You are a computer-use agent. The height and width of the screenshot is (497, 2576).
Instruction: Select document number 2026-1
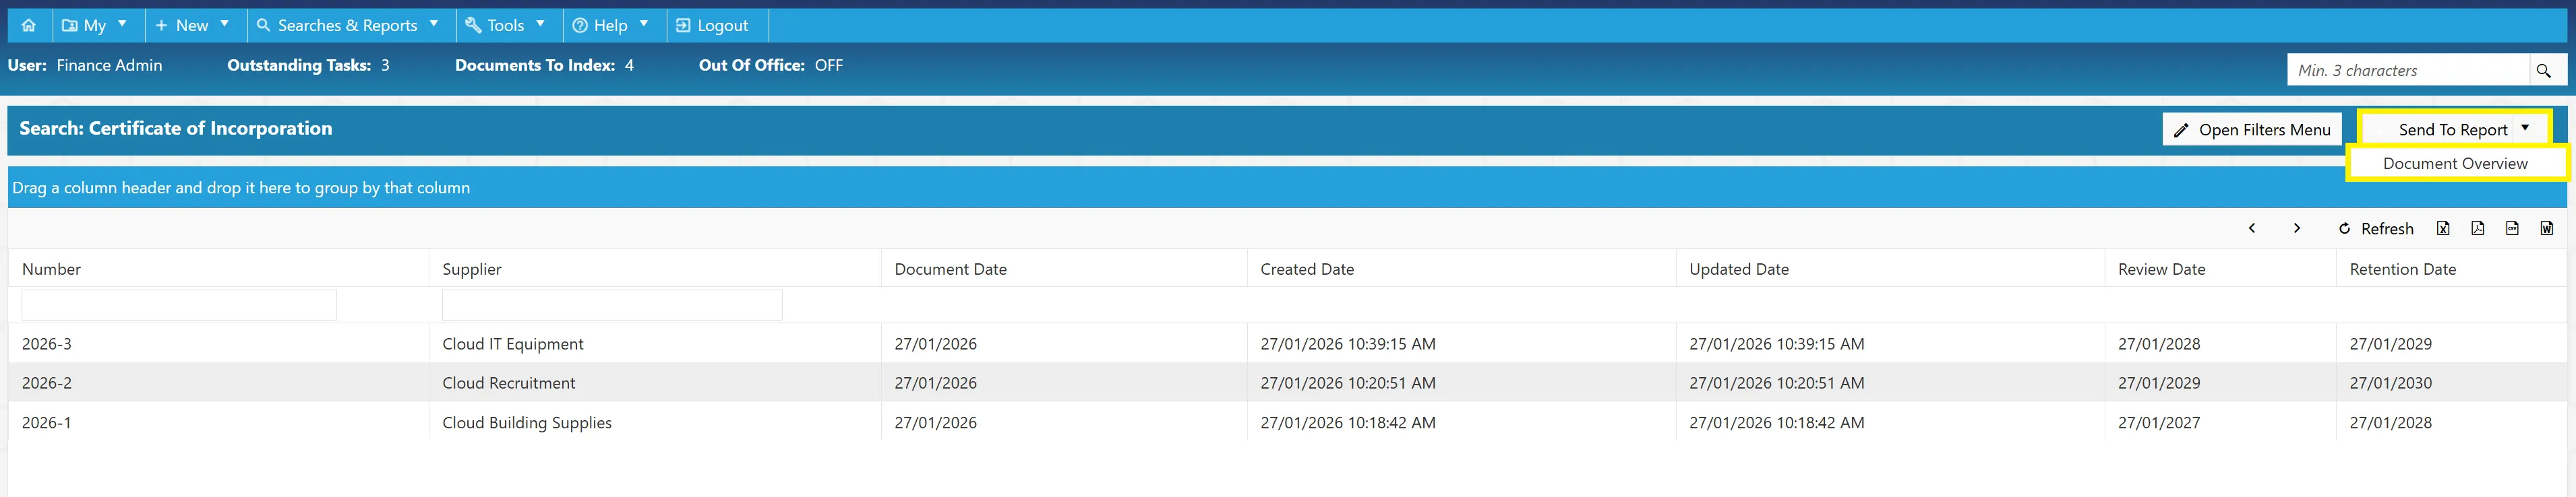pyautogui.click(x=47, y=423)
